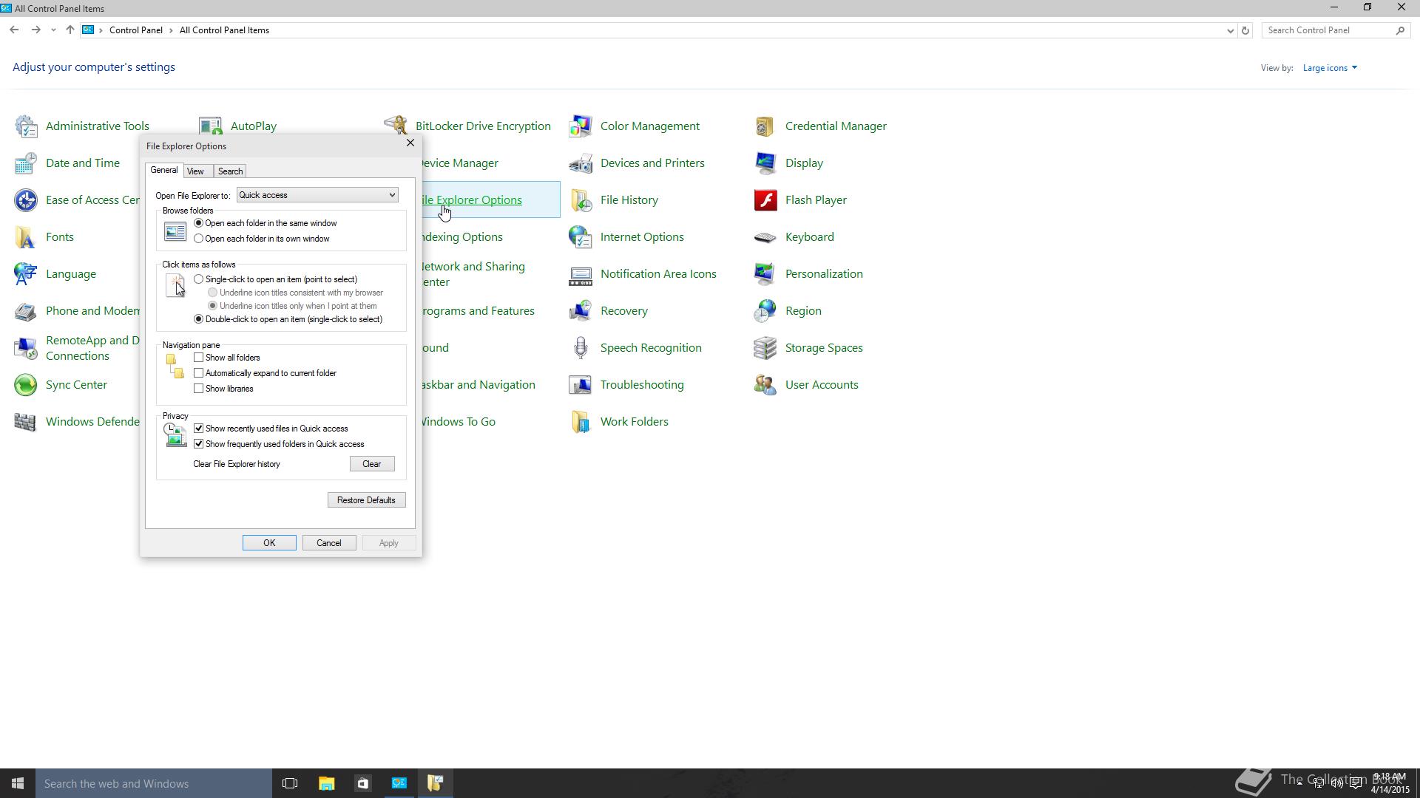Open Troubleshooting icon
The image size is (1420, 798).
(x=581, y=385)
